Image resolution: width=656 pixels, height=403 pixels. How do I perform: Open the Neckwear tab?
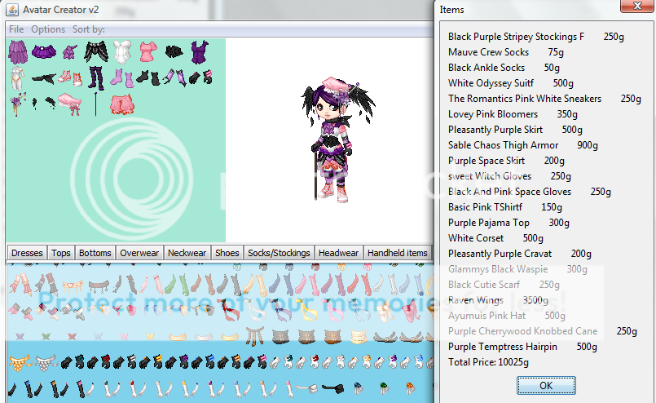point(187,253)
